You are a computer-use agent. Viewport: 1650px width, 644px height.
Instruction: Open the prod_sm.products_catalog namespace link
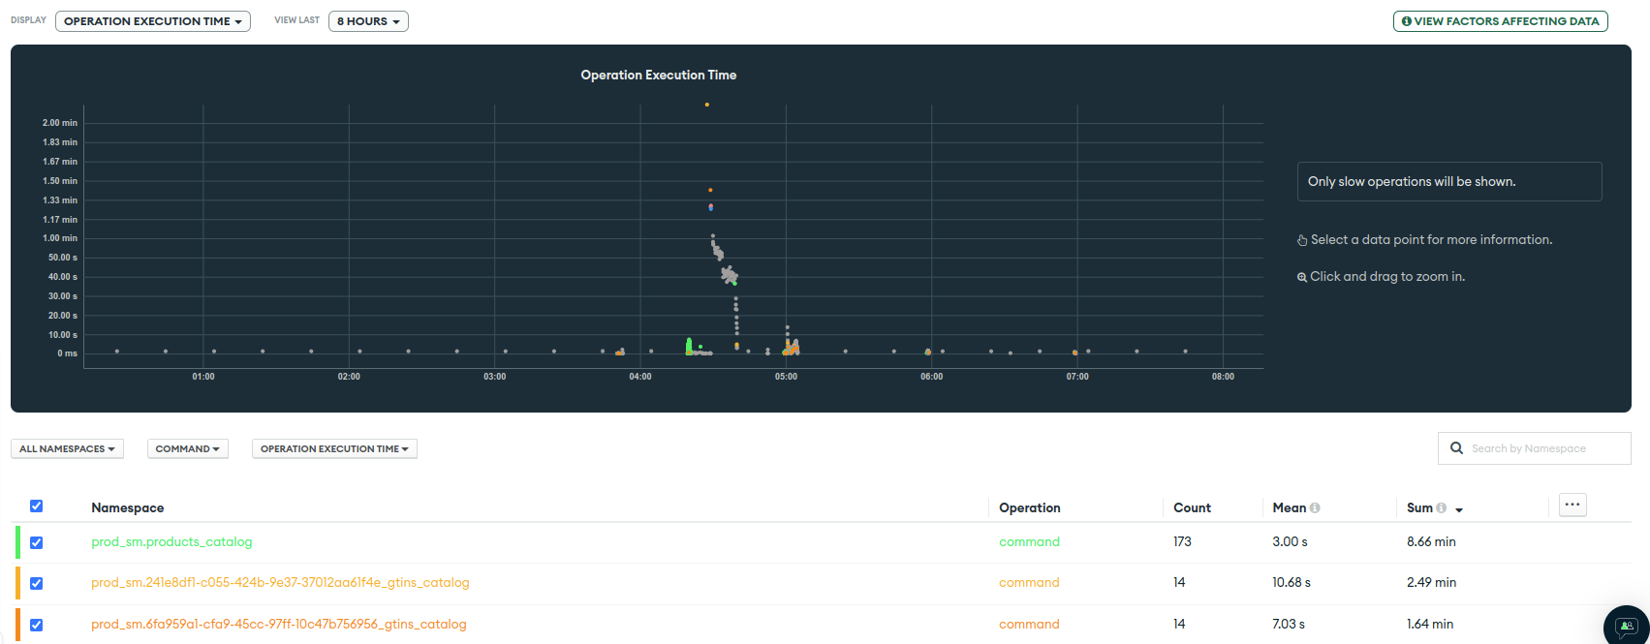[x=171, y=542]
